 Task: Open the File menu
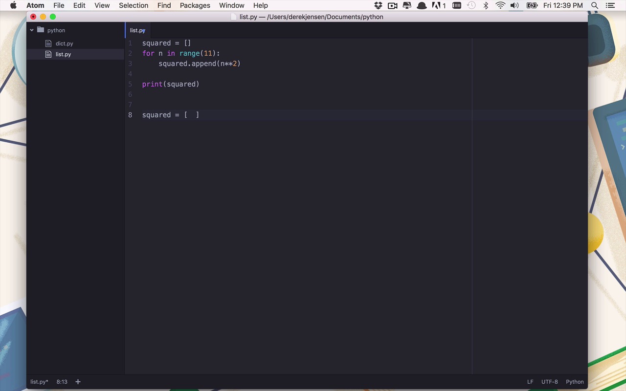click(x=59, y=5)
